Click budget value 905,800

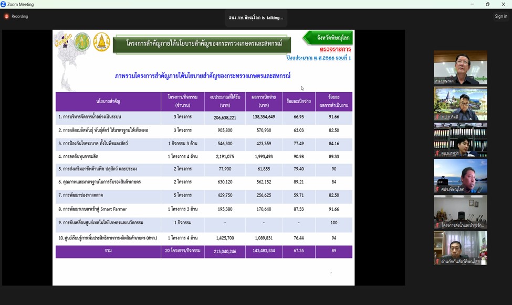[x=225, y=130]
